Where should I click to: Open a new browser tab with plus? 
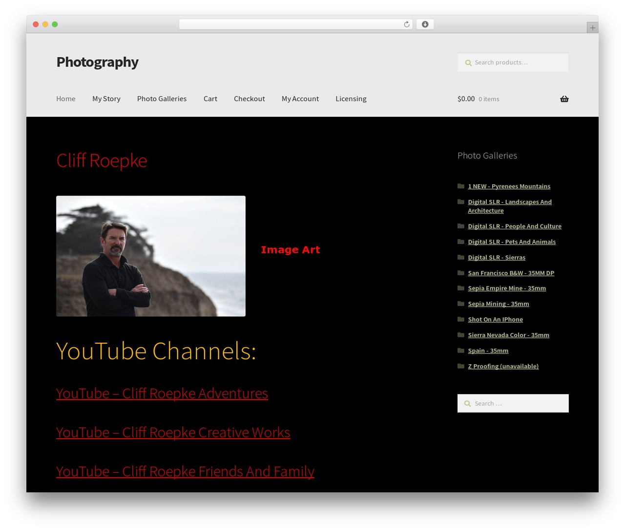pyautogui.click(x=592, y=28)
